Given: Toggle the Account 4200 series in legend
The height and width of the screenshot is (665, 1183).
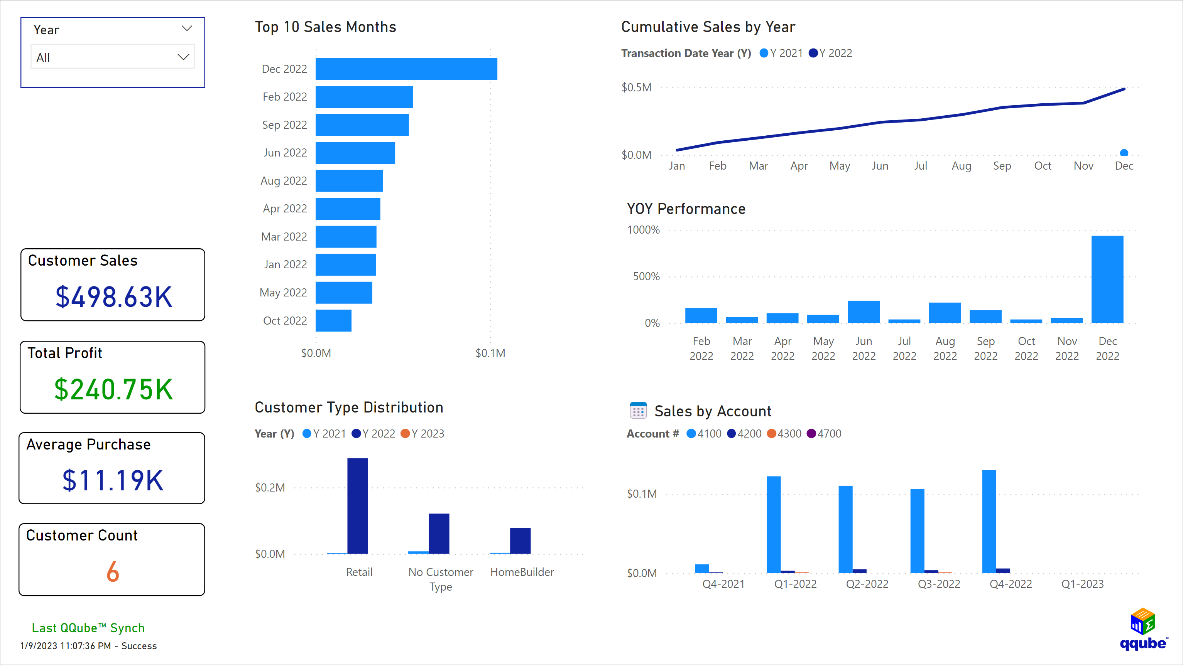Looking at the screenshot, I should coord(731,433).
